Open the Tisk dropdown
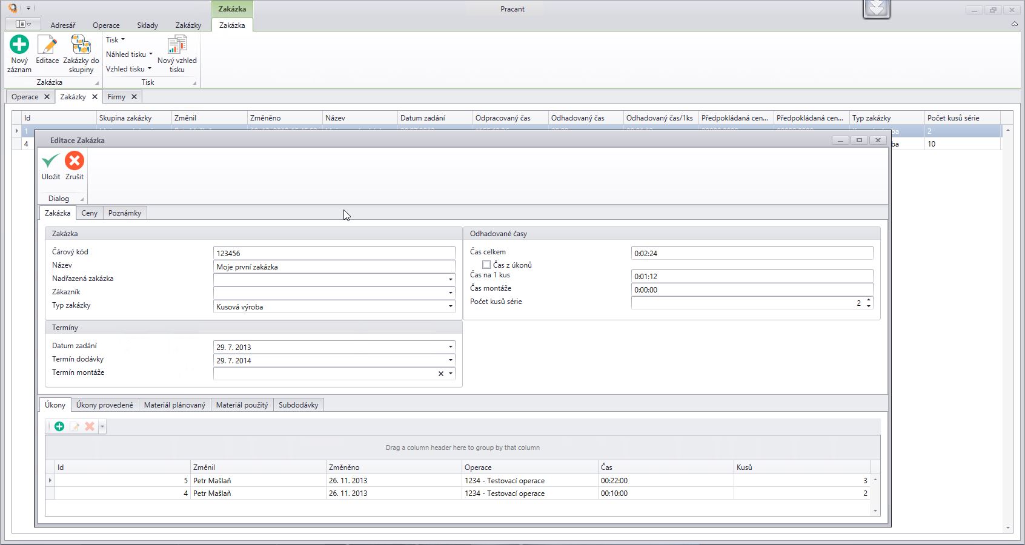 pos(115,40)
